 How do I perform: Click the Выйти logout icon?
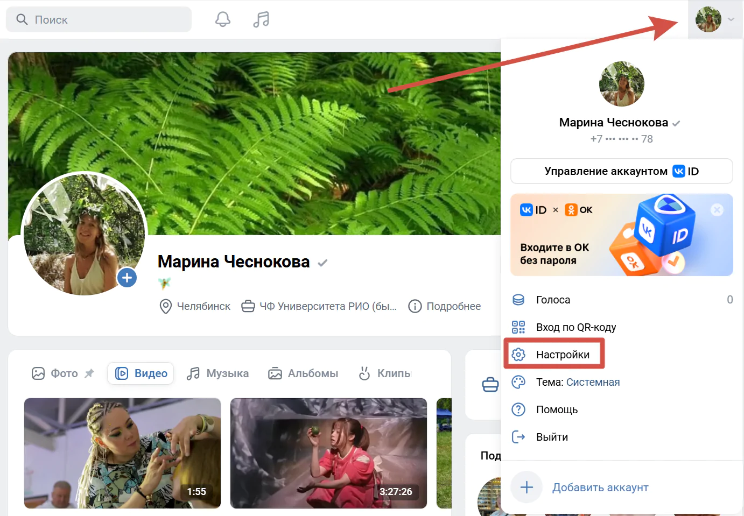(518, 437)
